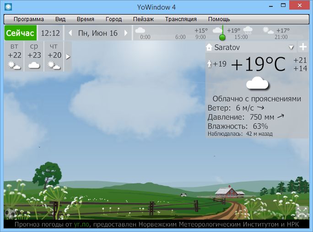Screen dimensions: 313x232
Task: Click the pressure trend arrow
Action: pyautogui.click(x=281, y=116)
